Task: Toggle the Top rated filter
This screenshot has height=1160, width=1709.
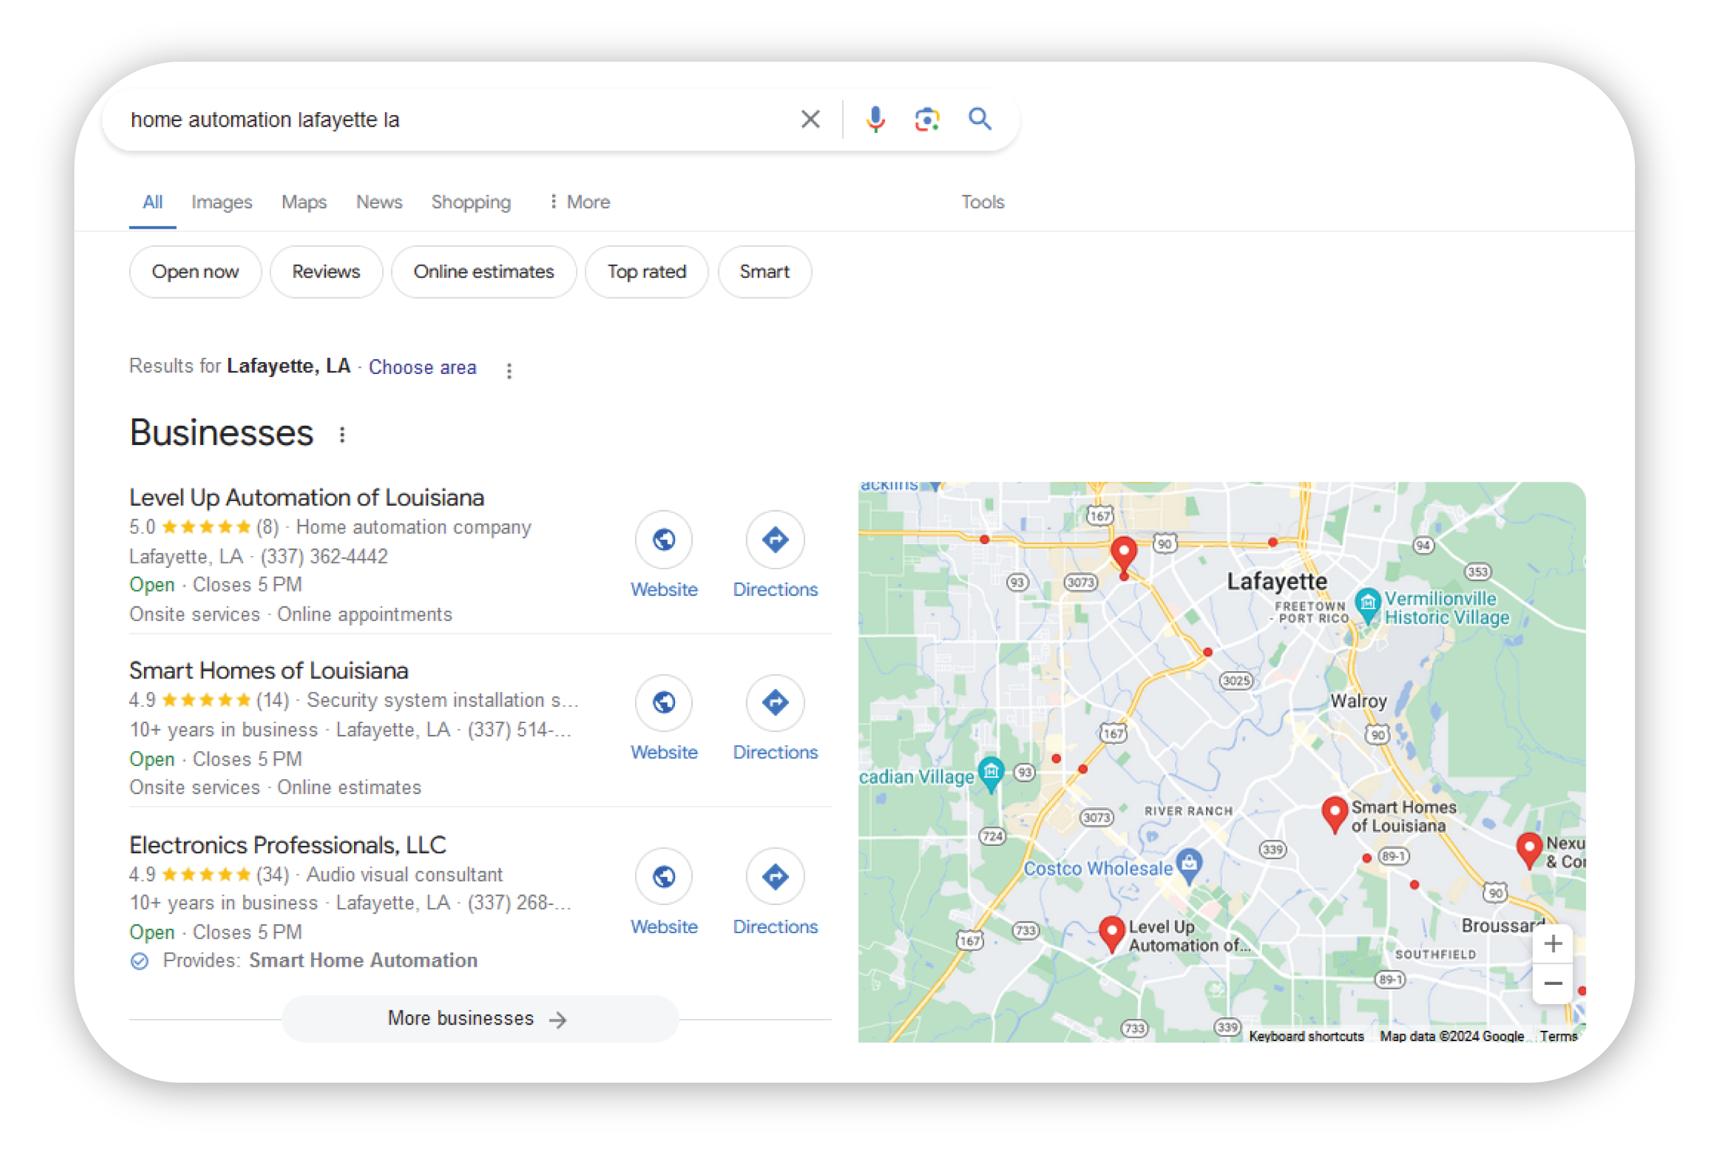Action: [x=646, y=271]
